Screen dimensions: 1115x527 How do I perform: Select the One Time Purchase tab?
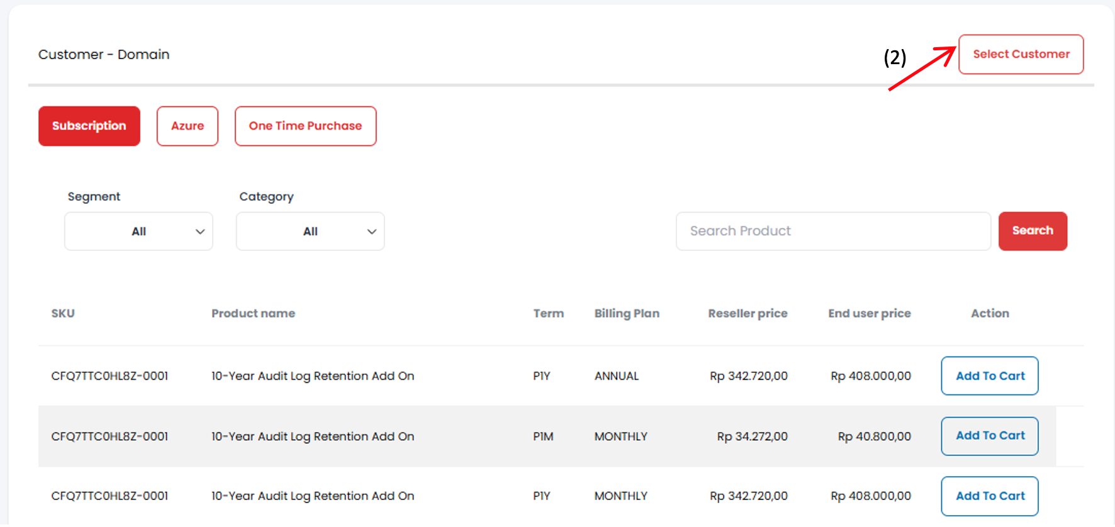click(305, 126)
